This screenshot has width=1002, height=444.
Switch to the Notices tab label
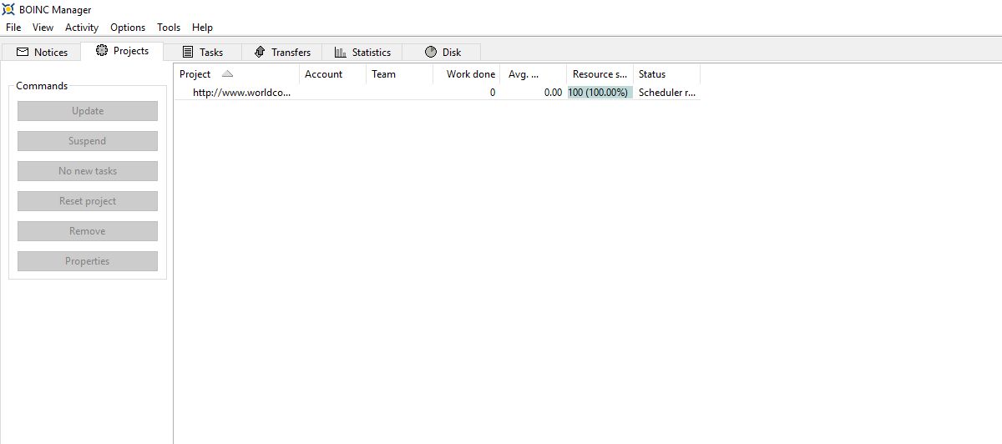pos(51,52)
